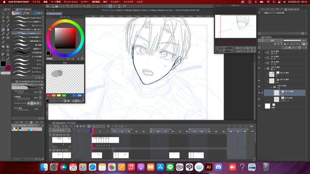This screenshot has width=310, height=174.
Task: Open Safari from the Dock
Action: tap(92, 167)
